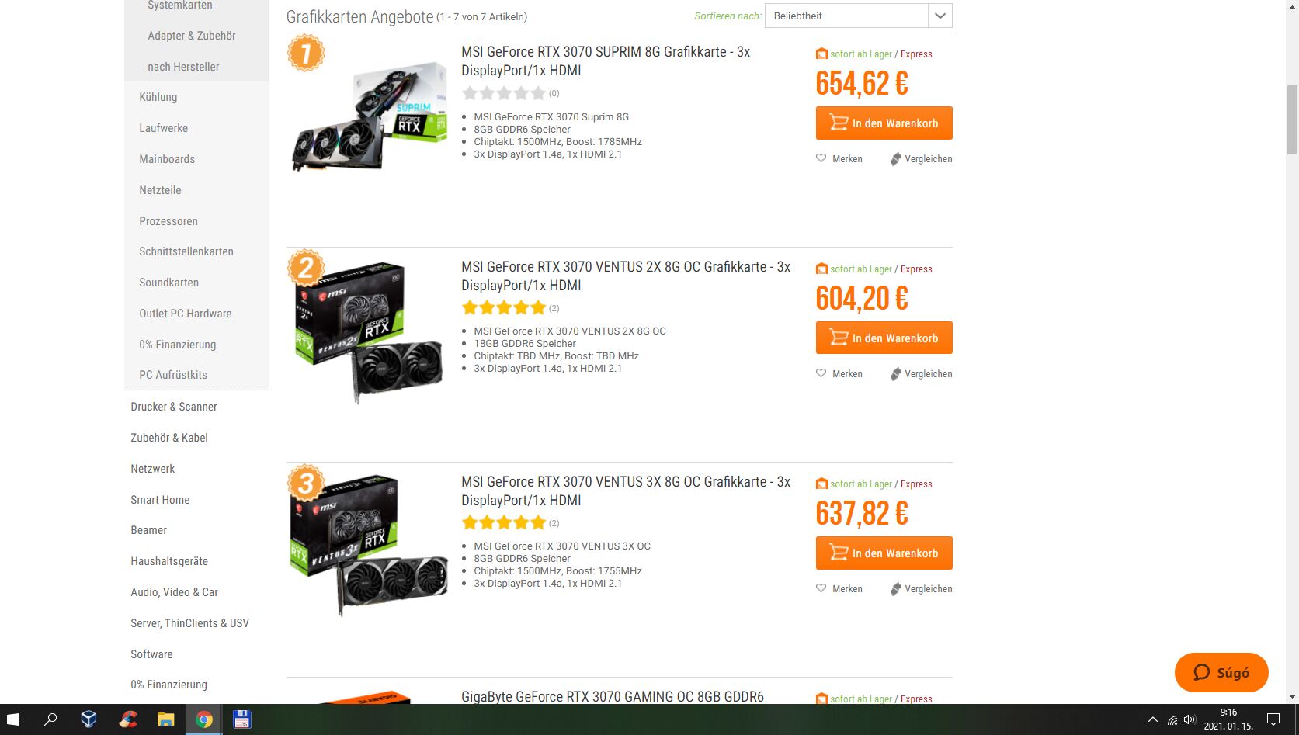Open the Prozessoren category in sidebar
Image resolution: width=1299 pixels, height=735 pixels.
[x=168, y=221]
